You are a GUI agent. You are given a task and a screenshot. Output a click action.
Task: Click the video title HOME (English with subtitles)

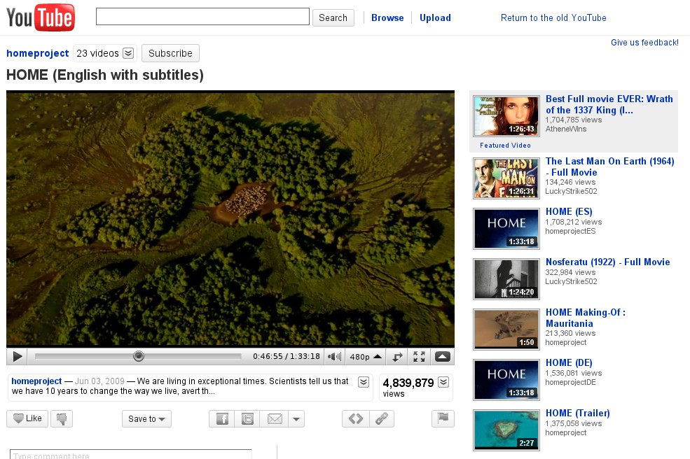[x=105, y=75]
